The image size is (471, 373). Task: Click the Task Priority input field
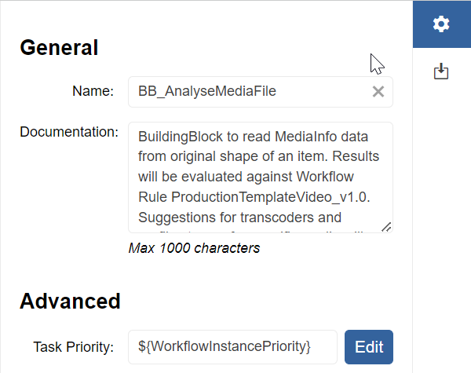coord(232,346)
